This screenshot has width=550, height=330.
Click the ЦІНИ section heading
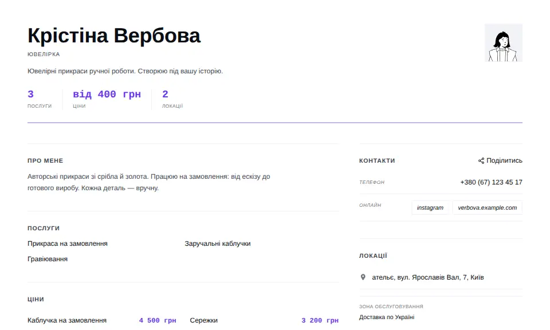[36, 299]
